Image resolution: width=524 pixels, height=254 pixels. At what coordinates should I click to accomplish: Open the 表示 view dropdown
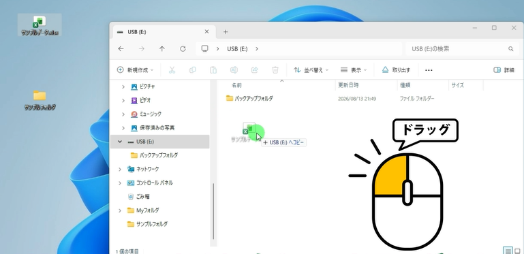tap(354, 70)
